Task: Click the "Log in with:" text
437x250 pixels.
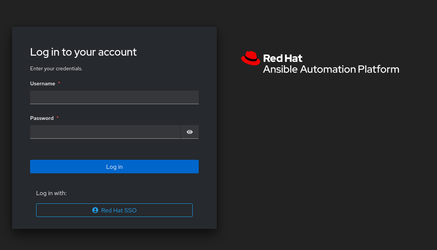Action: pos(51,193)
